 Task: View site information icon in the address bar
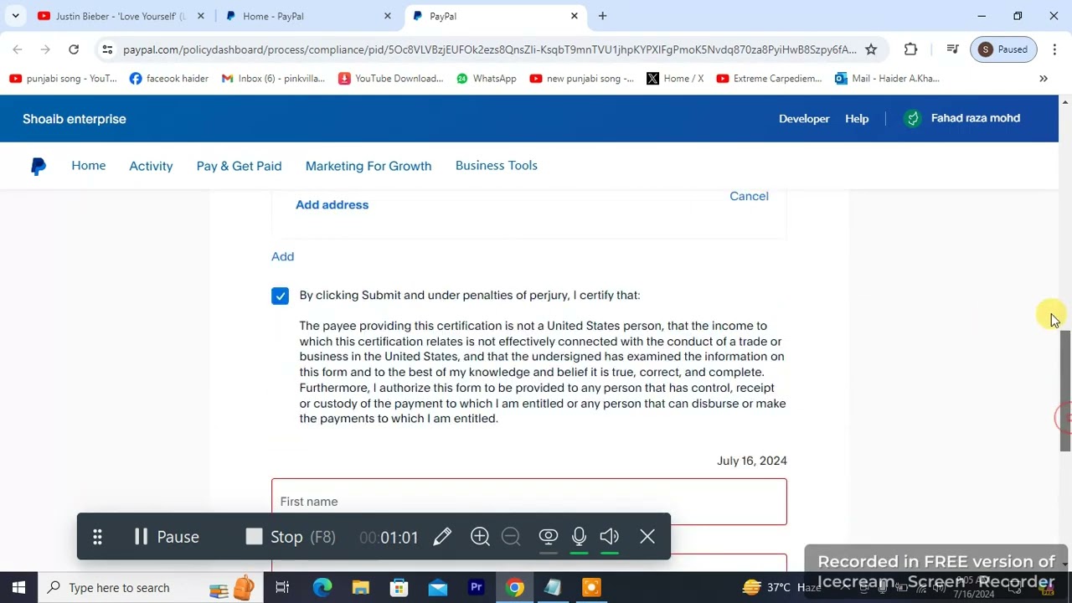pyautogui.click(x=107, y=49)
